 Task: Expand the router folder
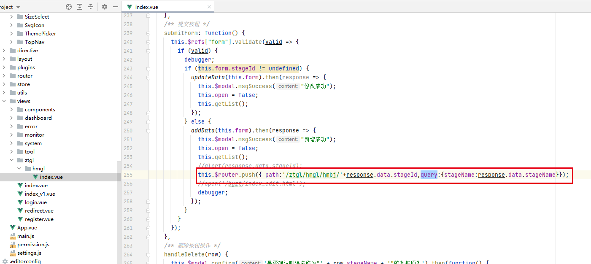[x=4, y=76]
